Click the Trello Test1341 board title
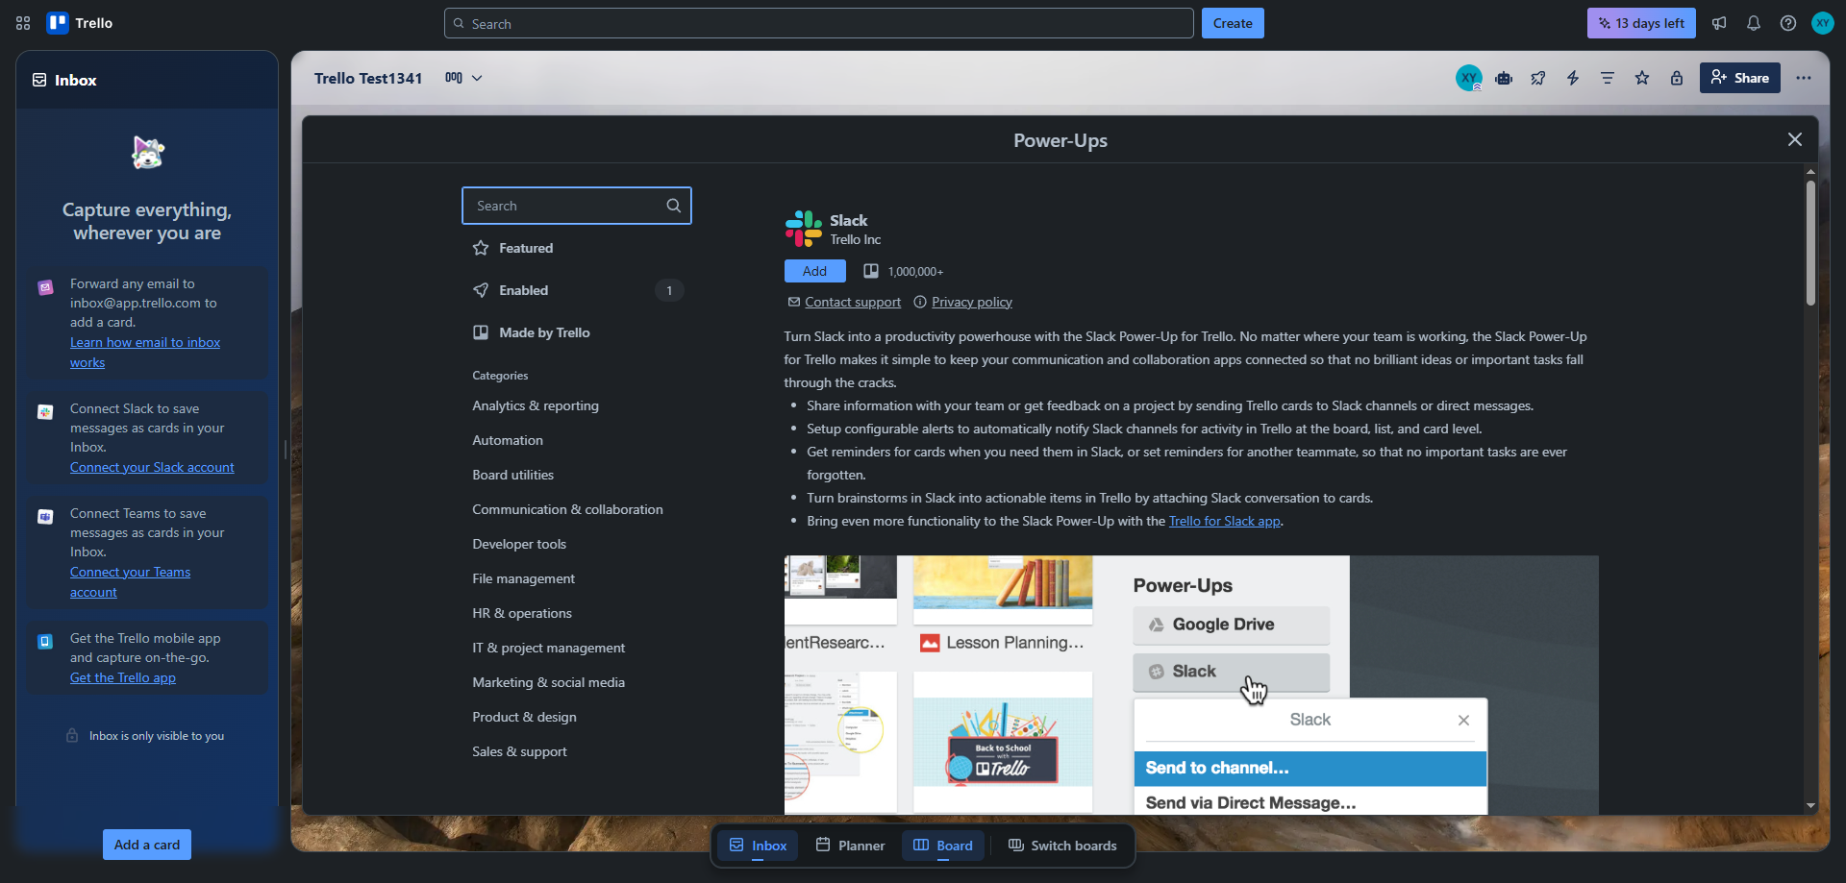The width and height of the screenshot is (1846, 883). [x=368, y=78]
